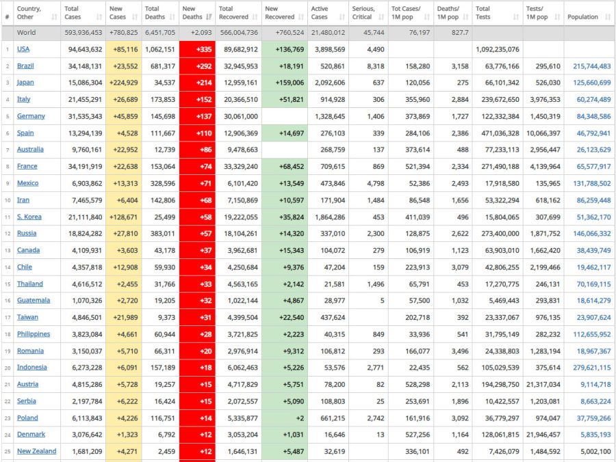
Task: Sort by New Recovered column arrows
Action: pos(301,17)
